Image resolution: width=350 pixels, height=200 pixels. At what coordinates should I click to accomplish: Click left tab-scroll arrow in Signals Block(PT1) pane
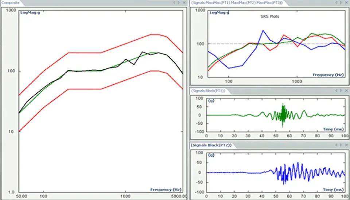pos(337,90)
